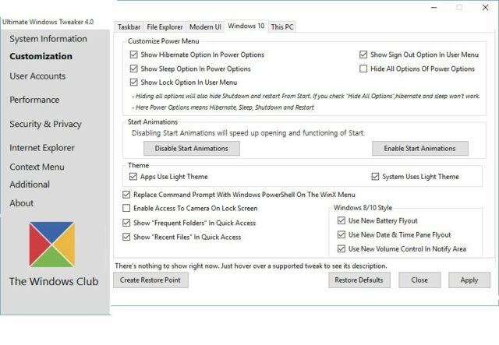Go to Performance section in sidebar
This screenshot has width=499, height=345.
point(34,100)
